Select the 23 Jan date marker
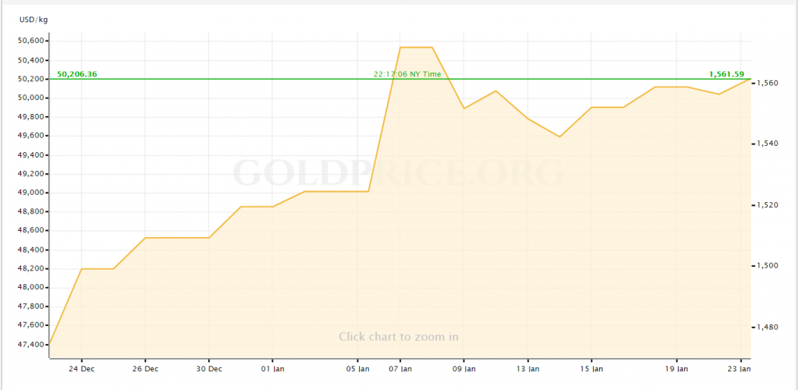 tap(740, 368)
